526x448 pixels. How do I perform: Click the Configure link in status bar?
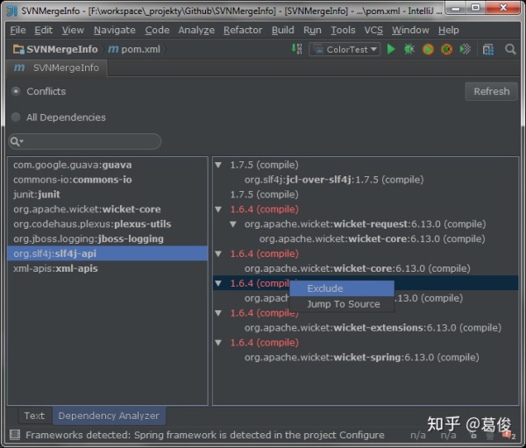[361, 435]
